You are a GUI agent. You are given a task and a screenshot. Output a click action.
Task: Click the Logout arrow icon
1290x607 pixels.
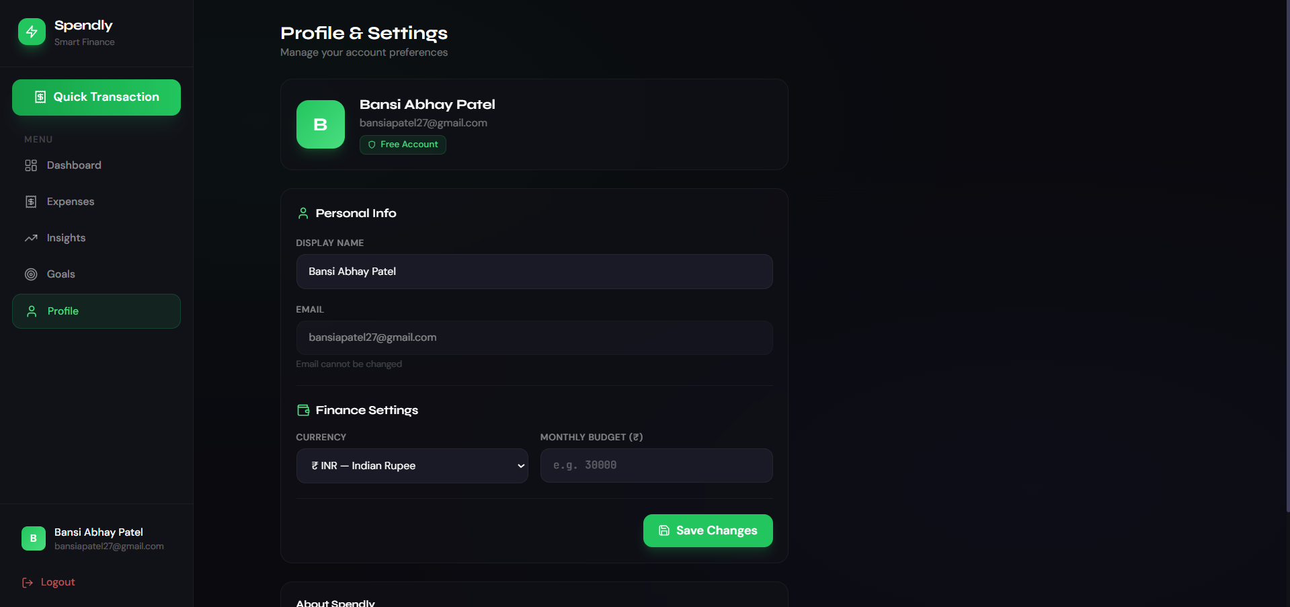pyautogui.click(x=28, y=583)
